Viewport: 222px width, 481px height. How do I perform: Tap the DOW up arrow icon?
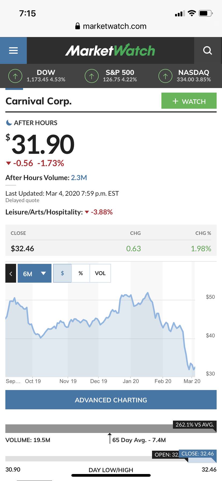click(x=15, y=76)
